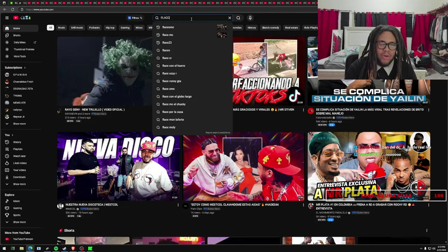Image resolution: width=448 pixels, height=252 pixels.
Task: Open the Filters button beside search
Action: pos(135,18)
